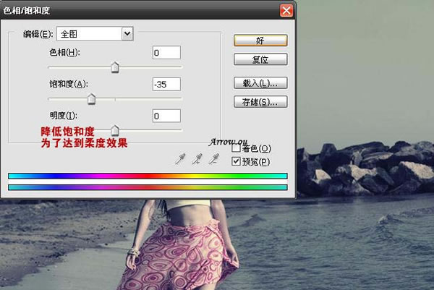Click the 编辑(E): label
The width and height of the screenshot is (434, 290).
[38, 34]
